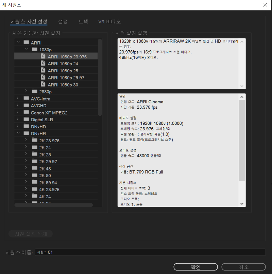
Task: Click the 사전 설정 삭제 button
Action: pos(31,234)
